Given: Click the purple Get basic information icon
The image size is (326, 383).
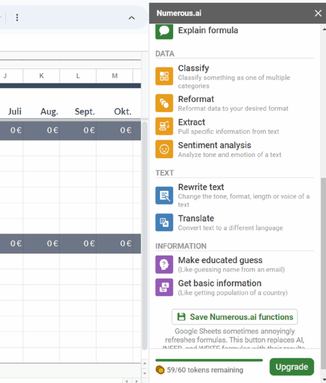Looking at the screenshot, I should pyautogui.click(x=164, y=288).
